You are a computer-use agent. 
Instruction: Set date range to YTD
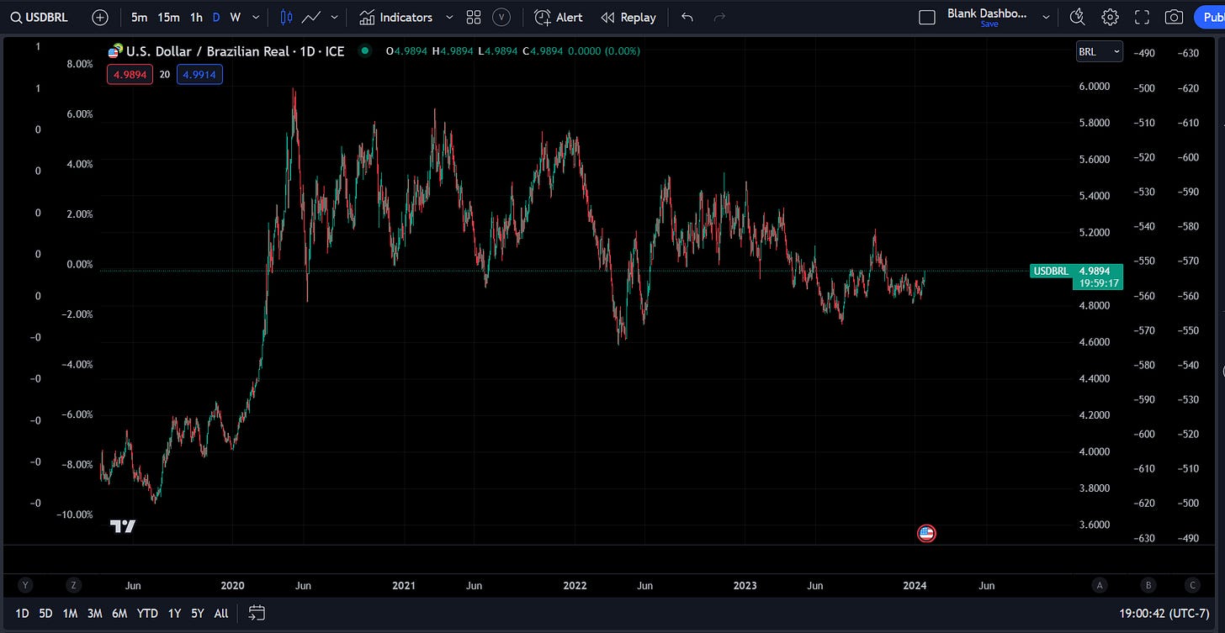(147, 614)
